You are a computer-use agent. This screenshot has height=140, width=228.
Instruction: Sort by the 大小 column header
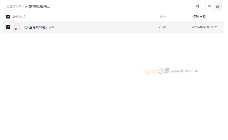click(x=163, y=17)
